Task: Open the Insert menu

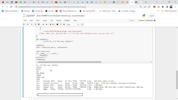Action: point(45,20)
